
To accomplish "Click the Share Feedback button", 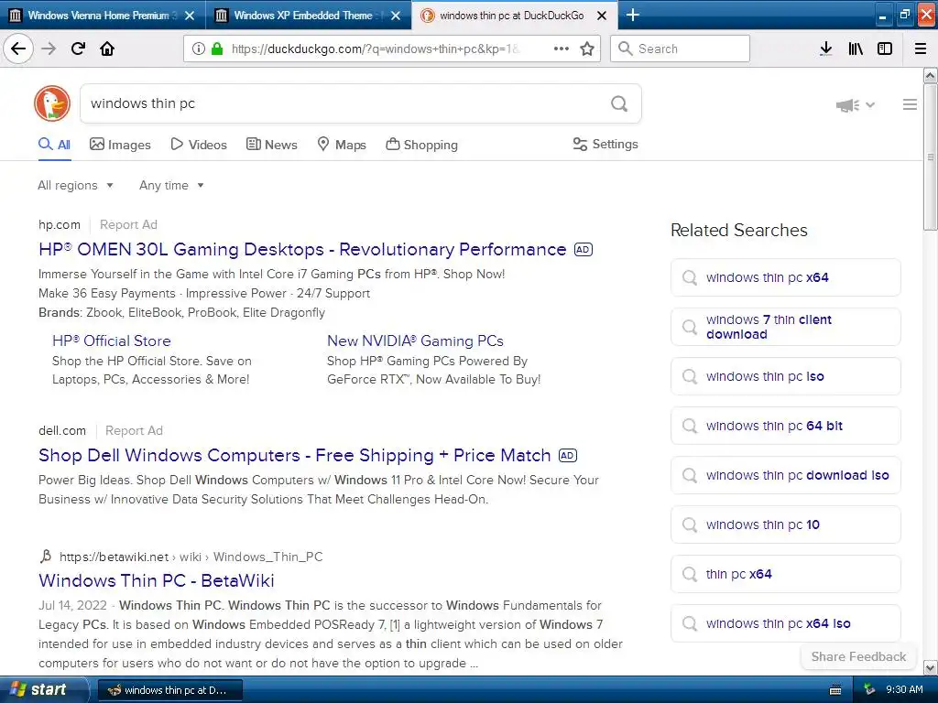I will (858, 656).
